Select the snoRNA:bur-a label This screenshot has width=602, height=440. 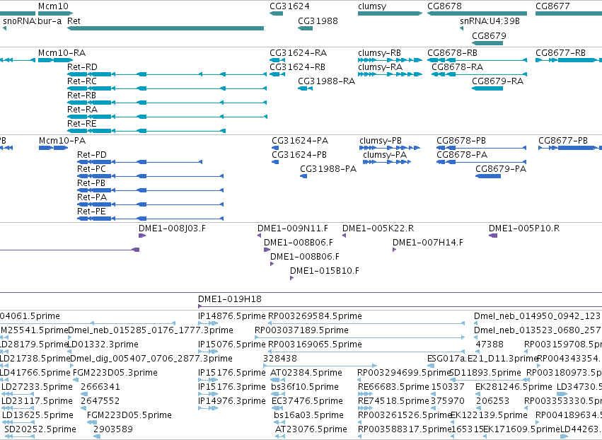click(33, 21)
